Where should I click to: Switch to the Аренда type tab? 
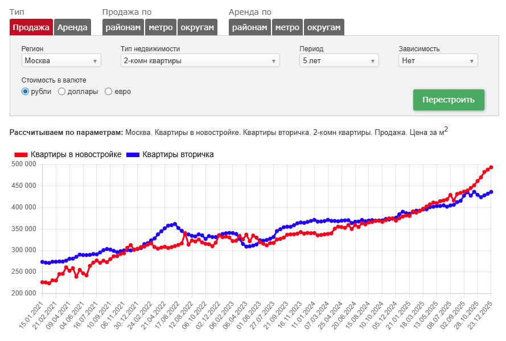72,27
